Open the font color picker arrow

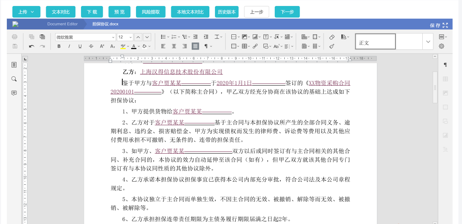(139, 46)
